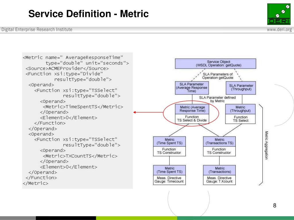Click the Metric (Transactions TS) box
Screen dimensions: 294x220
tap(219, 142)
